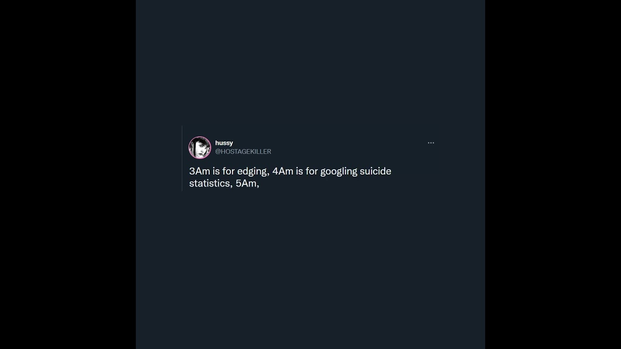The image size is (621, 349).
Task: Click the word "4Am" in the tweet
Action: tap(283, 171)
